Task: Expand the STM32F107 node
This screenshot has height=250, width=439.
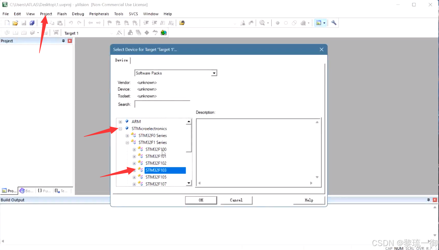Action: click(134, 184)
